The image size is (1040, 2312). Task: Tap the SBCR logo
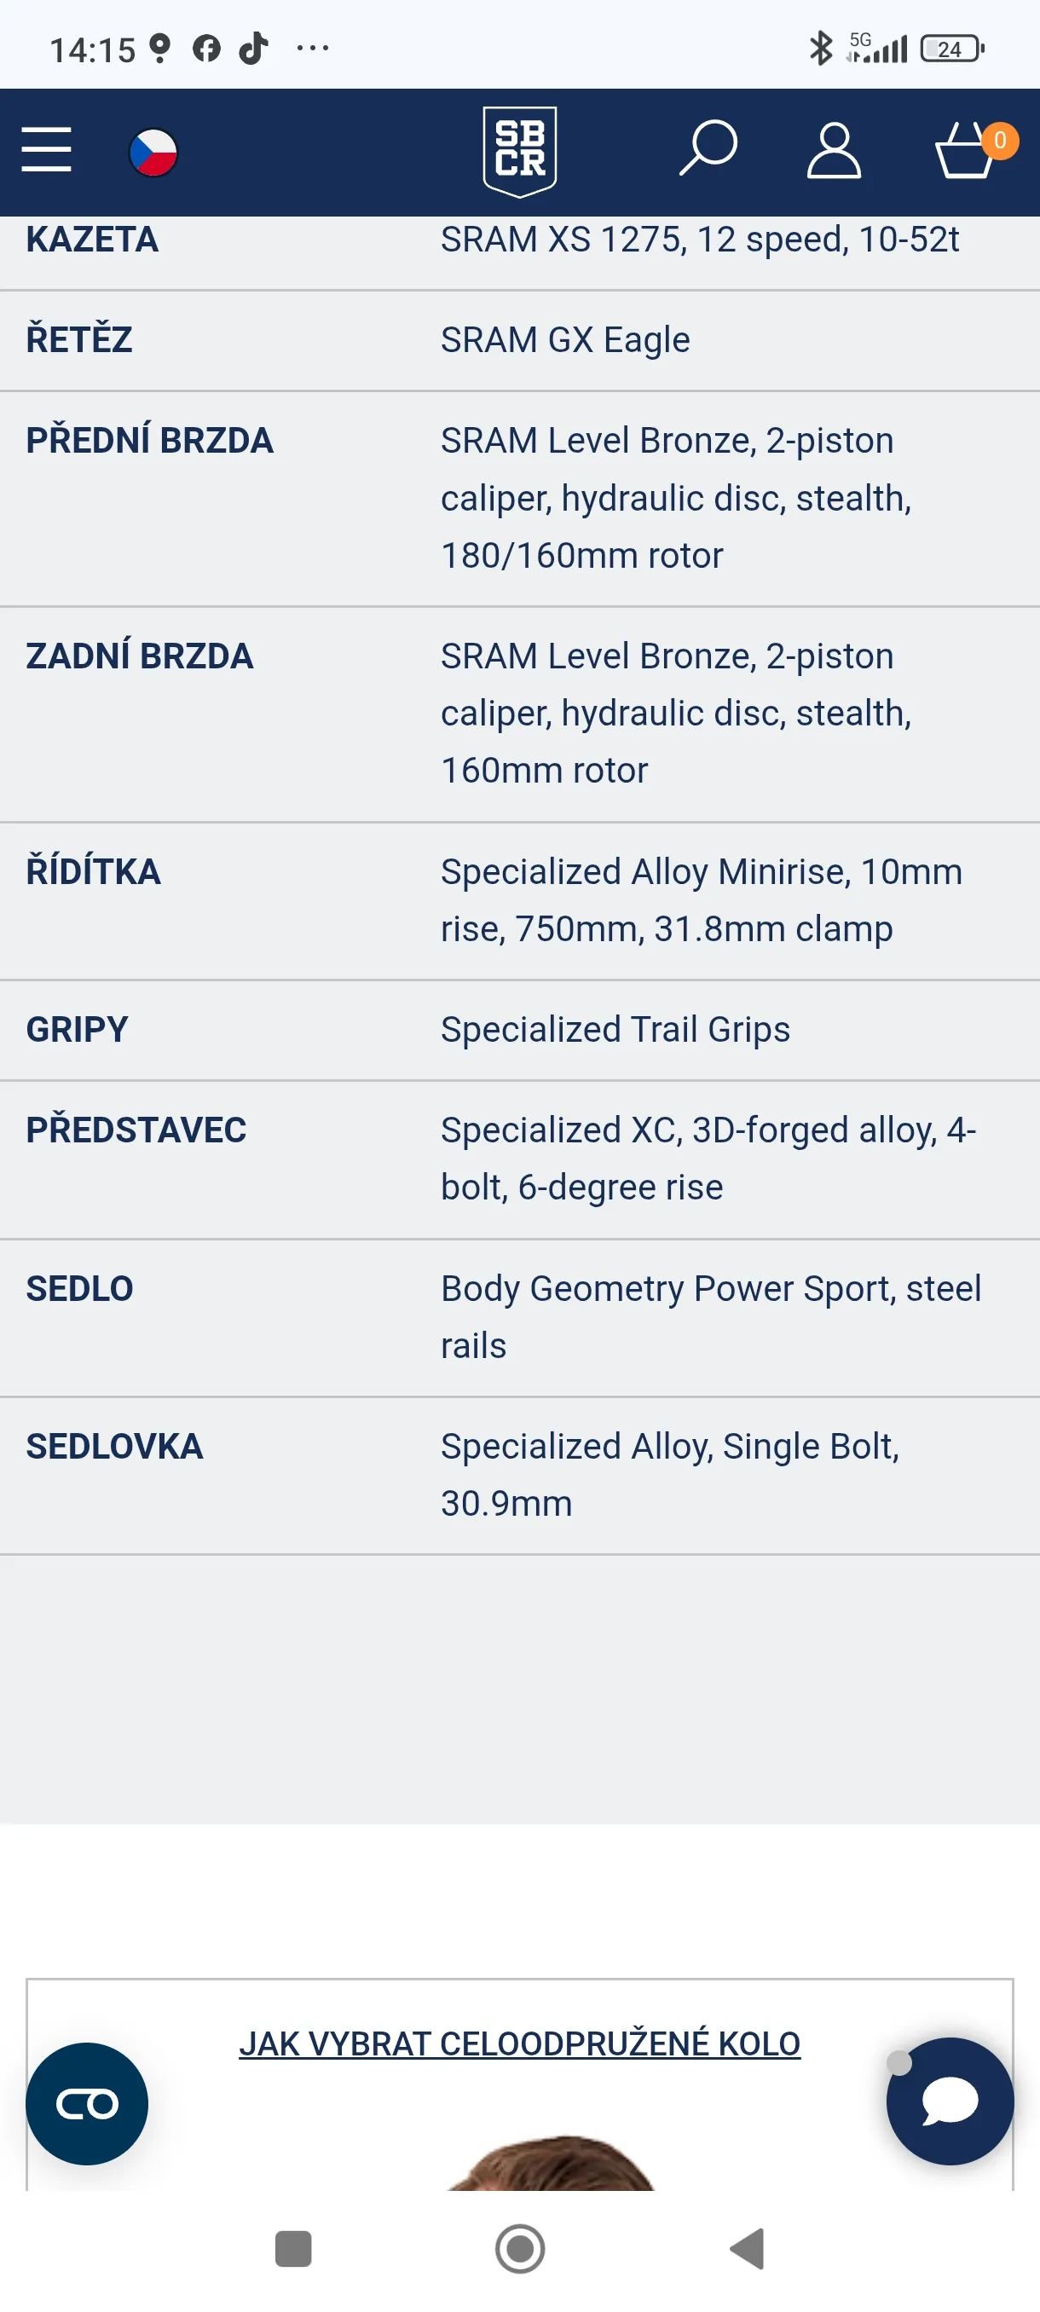coord(519,151)
